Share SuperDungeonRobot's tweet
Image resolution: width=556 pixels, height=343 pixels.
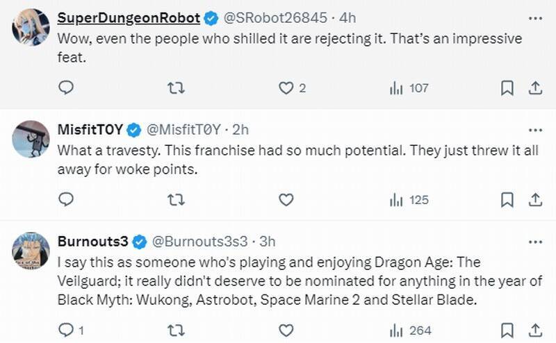tap(535, 88)
